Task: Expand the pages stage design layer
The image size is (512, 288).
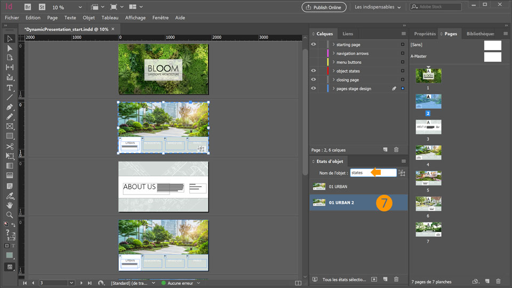Action: [x=333, y=89]
